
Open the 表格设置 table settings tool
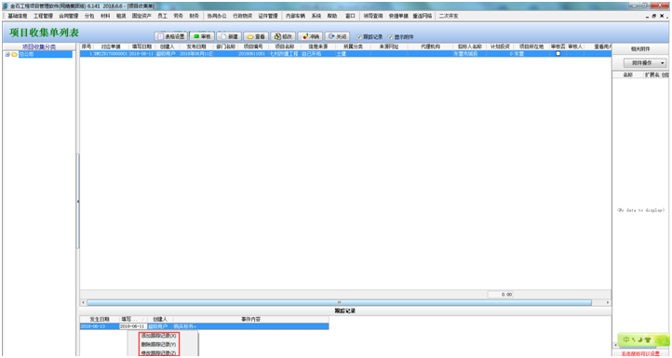(171, 37)
